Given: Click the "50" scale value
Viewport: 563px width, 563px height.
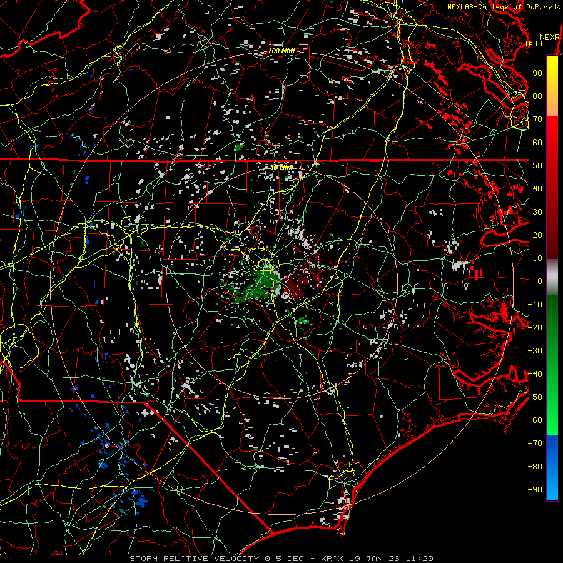Looking at the screenshot, I should [x=537, y=166].
